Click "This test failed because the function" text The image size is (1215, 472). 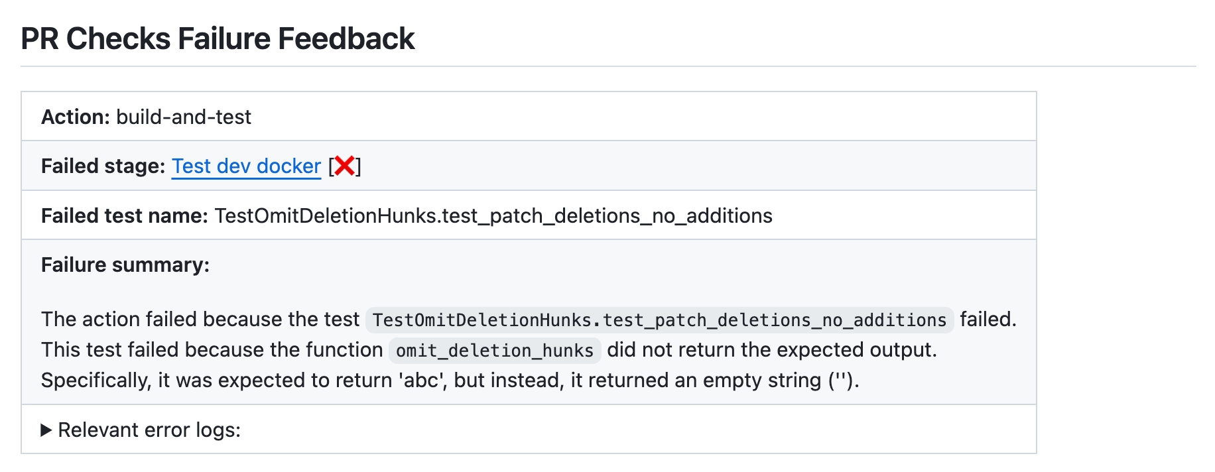click(x=212, y=350)
